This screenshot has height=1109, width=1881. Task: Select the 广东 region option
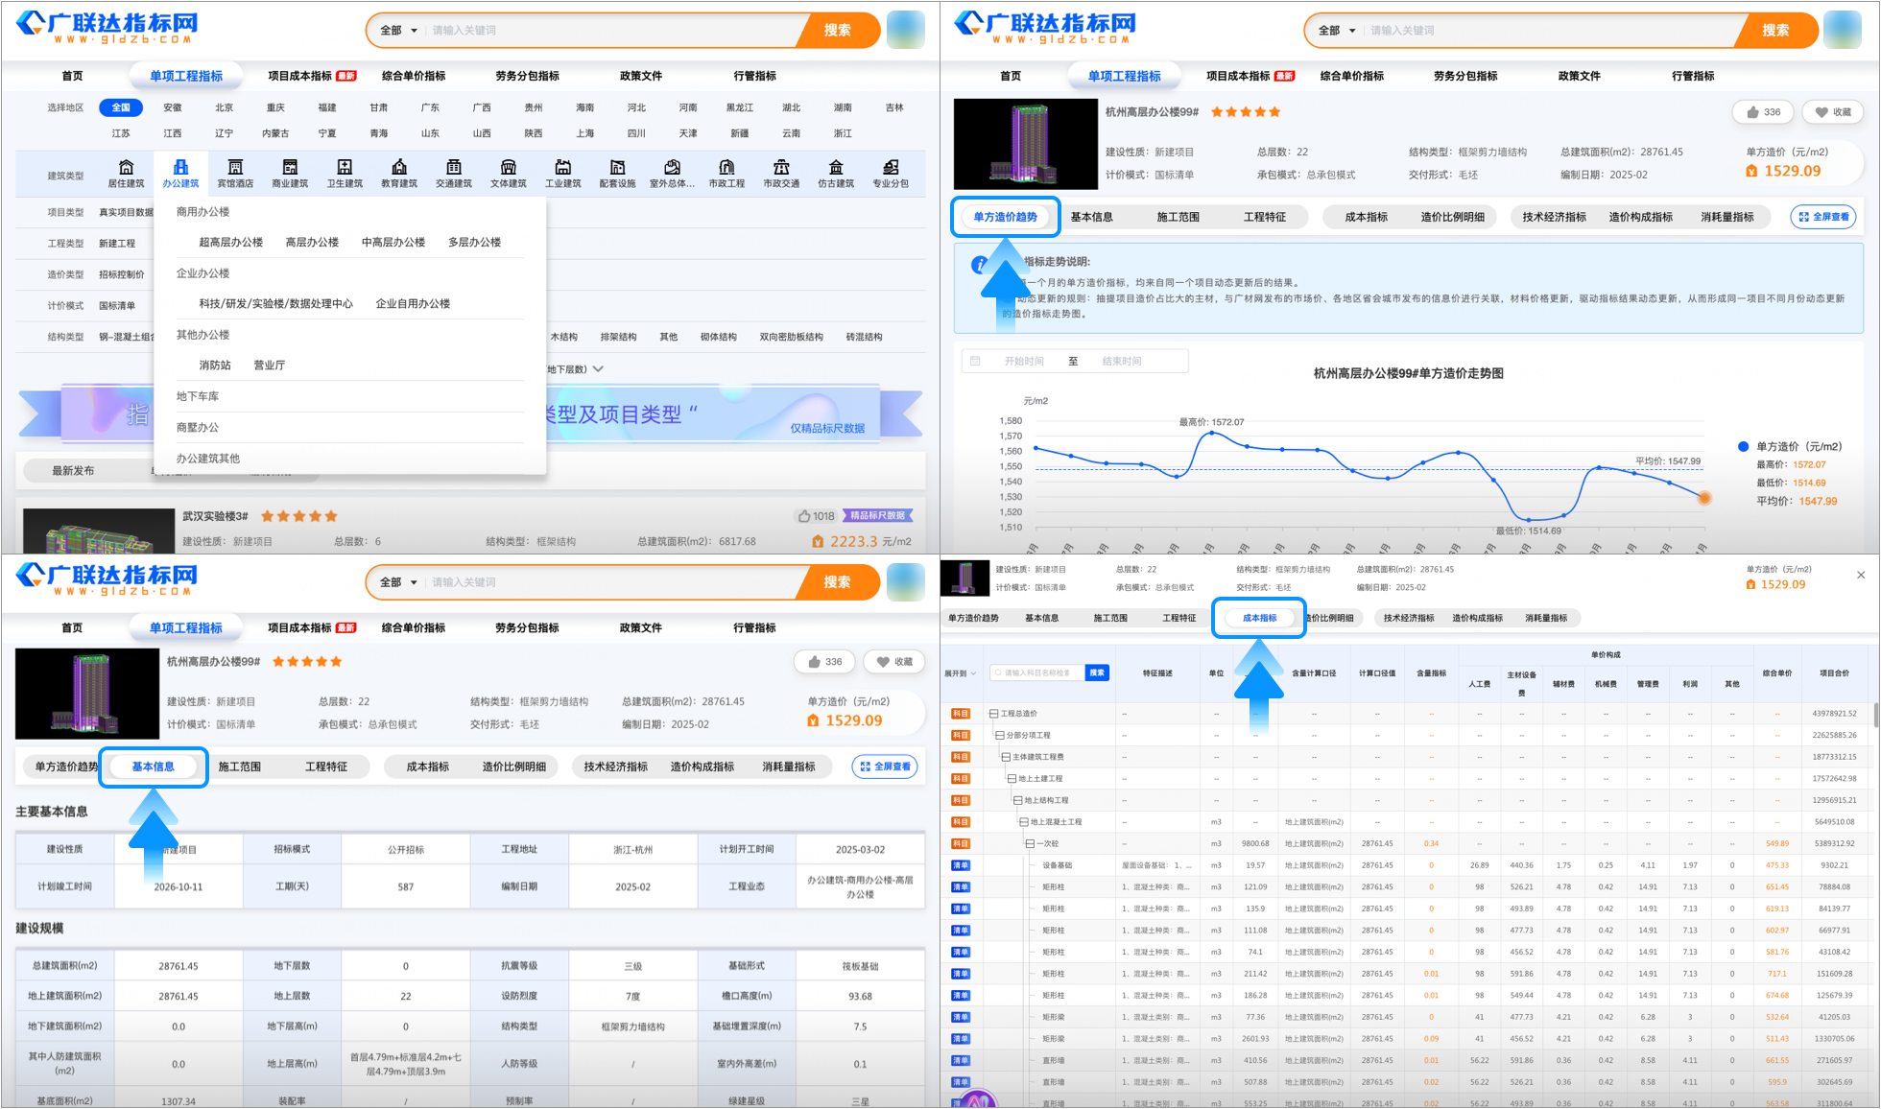[431, 107]
